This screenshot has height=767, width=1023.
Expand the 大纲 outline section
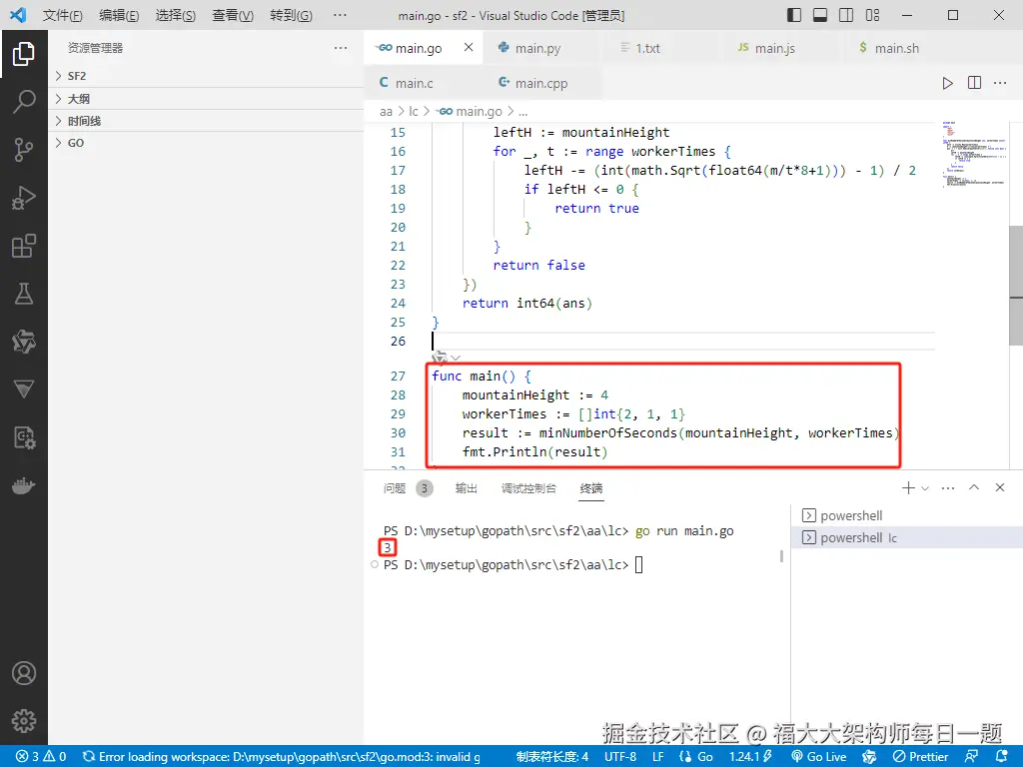point(206,99)
